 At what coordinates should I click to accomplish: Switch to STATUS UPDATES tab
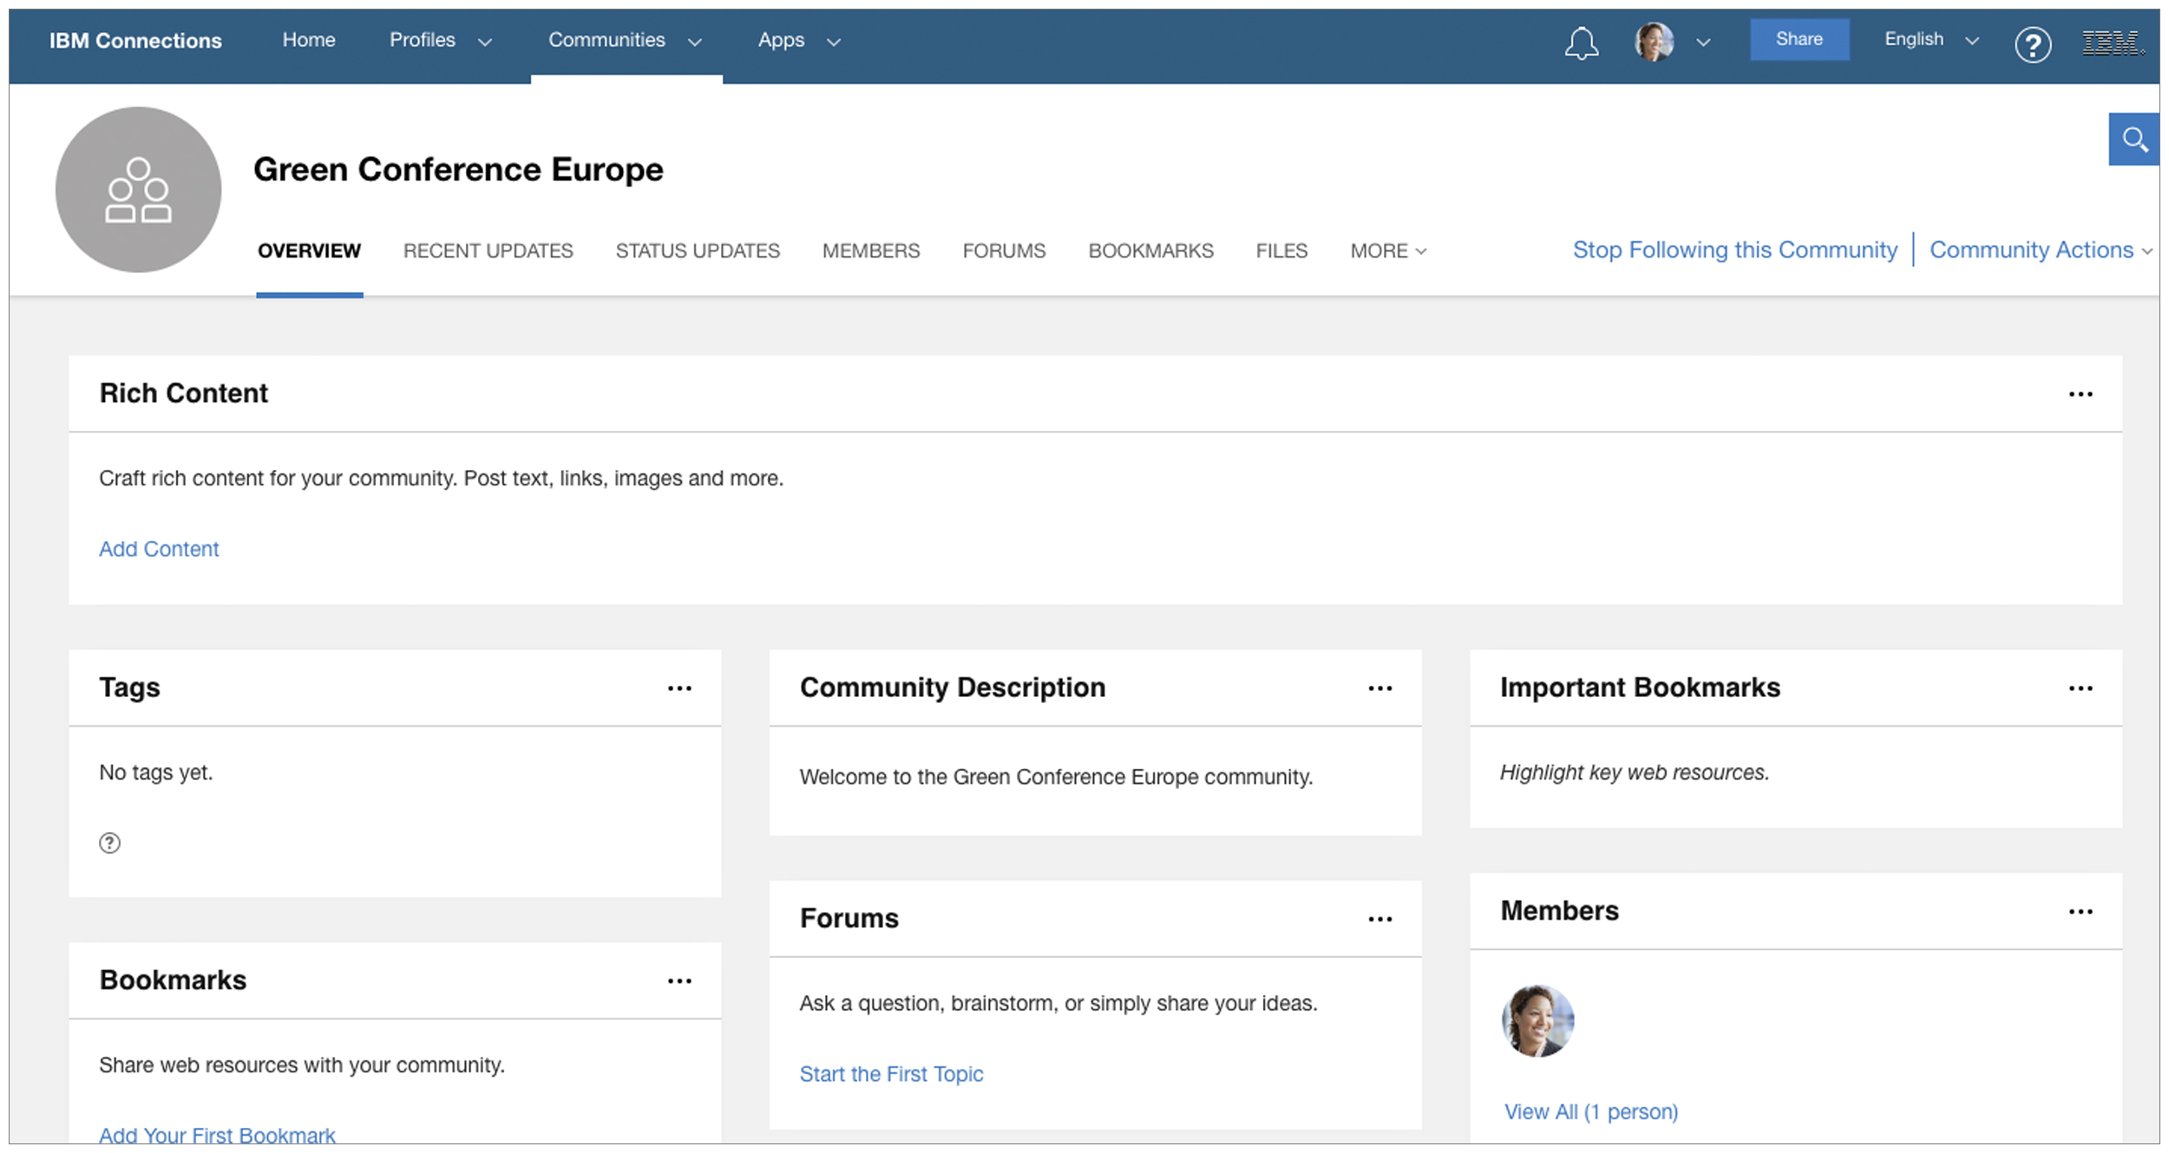698,251
